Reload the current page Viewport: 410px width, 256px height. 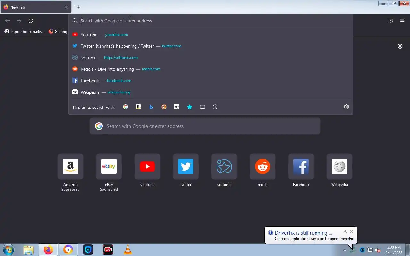coord(31,21)
